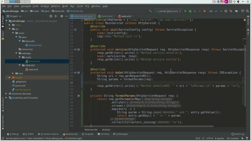The height and width of the screenshot is (141, 251).
Task: Show Git history clock icon
Action: click(x=226, y=11)
